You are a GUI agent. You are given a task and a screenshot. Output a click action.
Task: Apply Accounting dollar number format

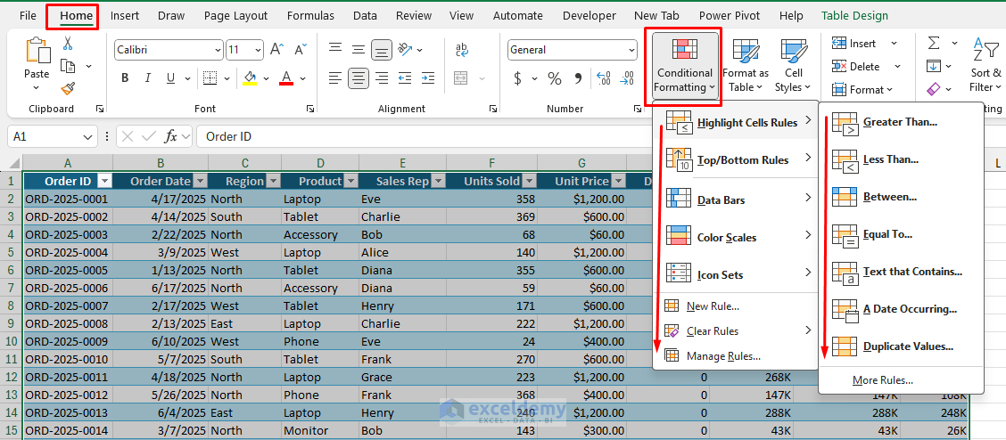point(518,78)
